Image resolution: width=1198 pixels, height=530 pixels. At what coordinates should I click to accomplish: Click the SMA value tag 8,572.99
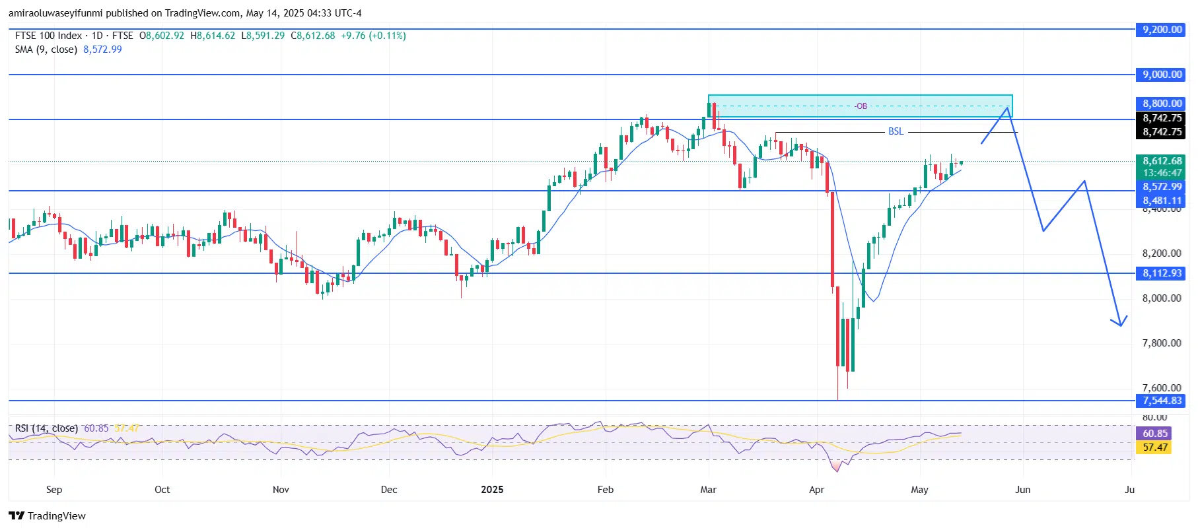coord(1161,187)
